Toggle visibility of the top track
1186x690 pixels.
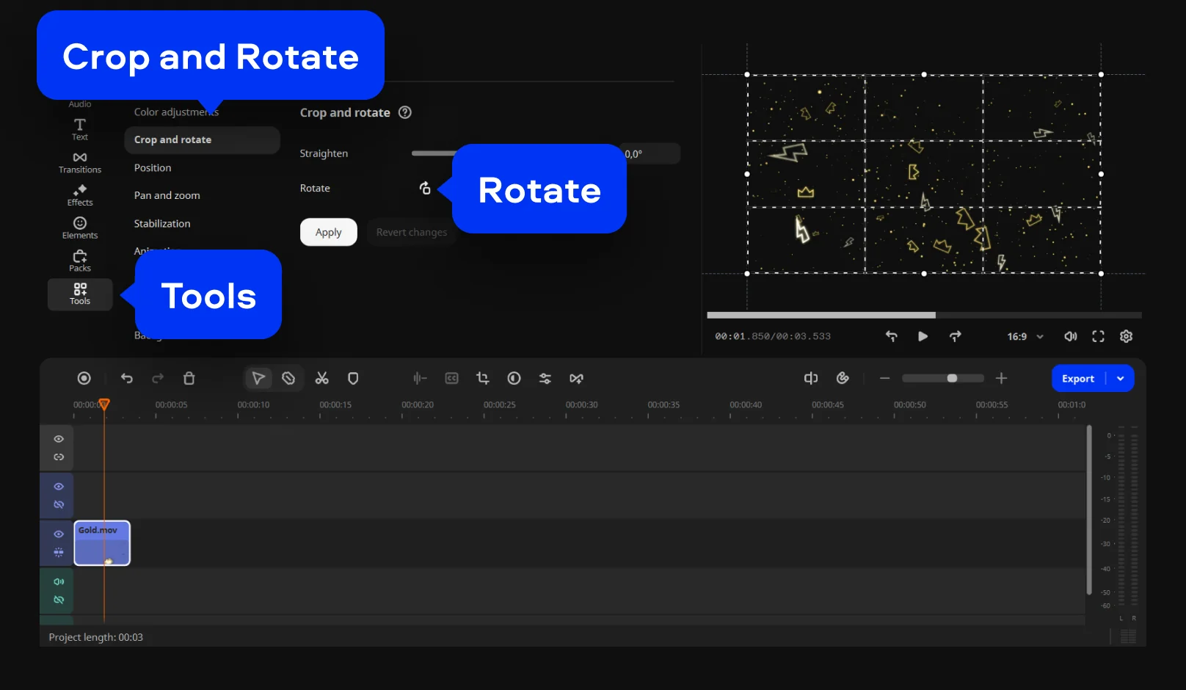(x=59, y=439)
